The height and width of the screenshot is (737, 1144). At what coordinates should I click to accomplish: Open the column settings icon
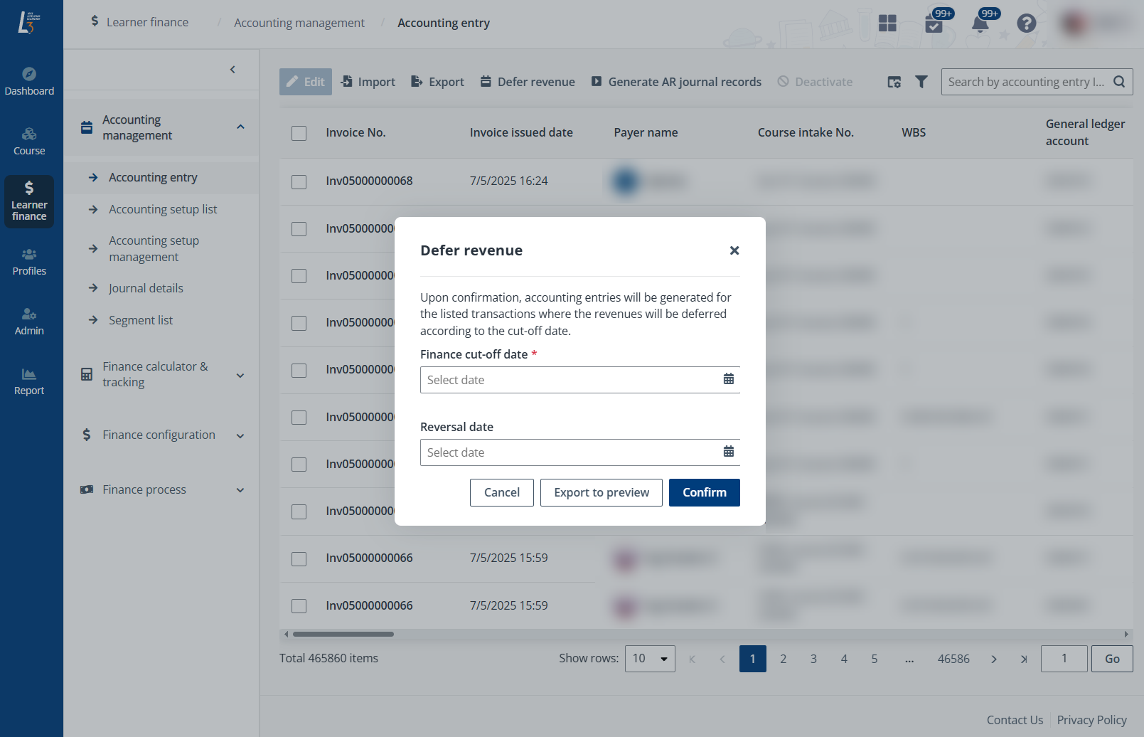[x=894, y=82]
